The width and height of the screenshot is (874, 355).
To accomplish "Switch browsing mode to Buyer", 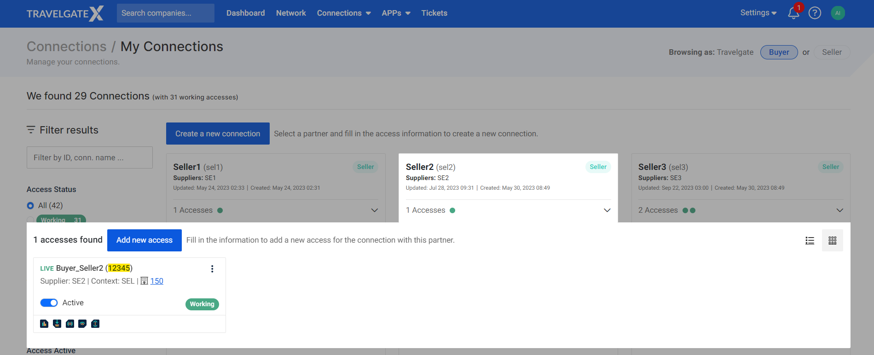I will coord(779,52).
